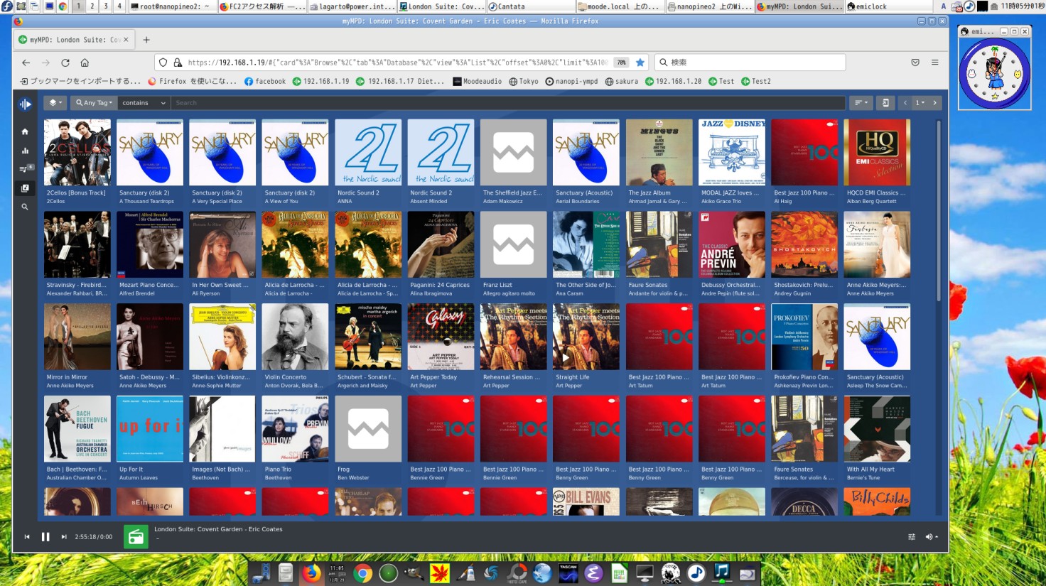Open the playback statistics view from the sidebar
1046x586 pixels.
click(x=24, y=150)
